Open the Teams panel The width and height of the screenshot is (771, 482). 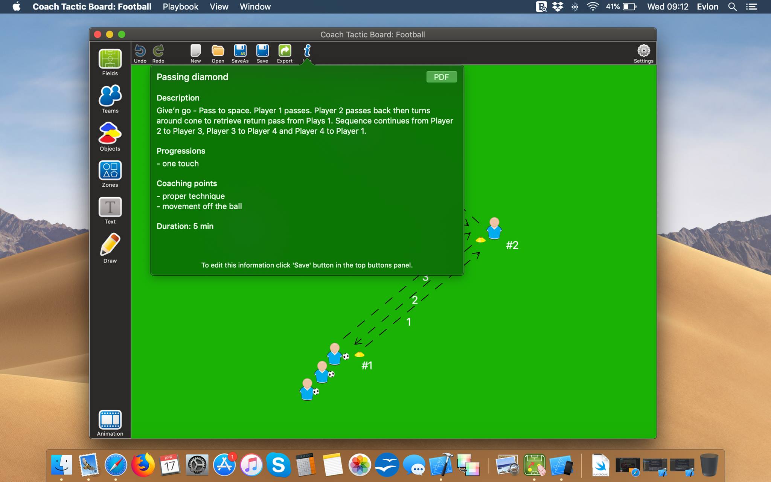pos(110,99)
